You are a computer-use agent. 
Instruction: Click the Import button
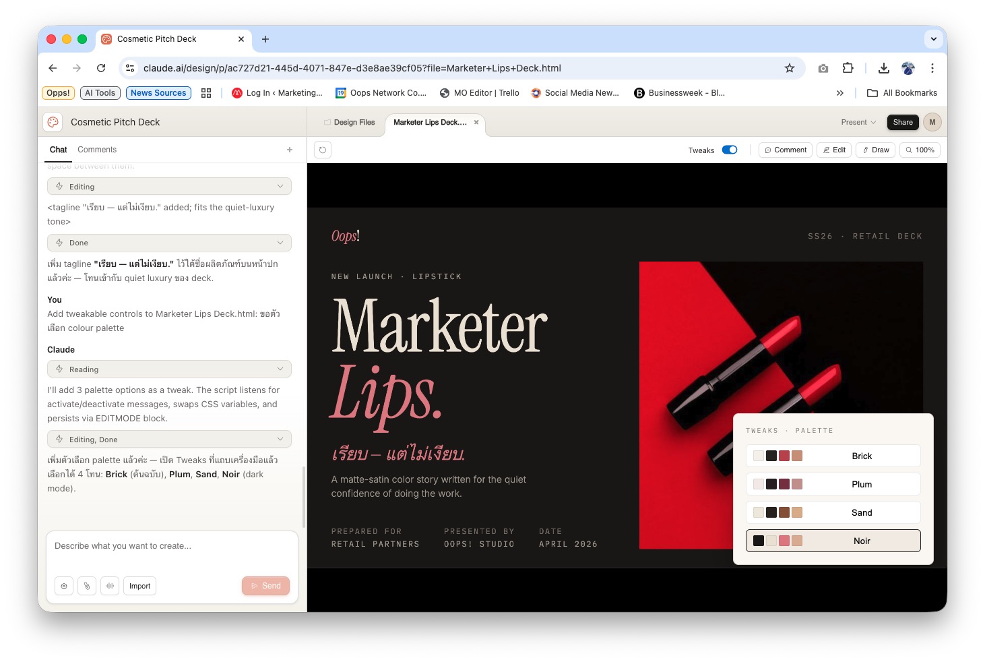point(139,586)
